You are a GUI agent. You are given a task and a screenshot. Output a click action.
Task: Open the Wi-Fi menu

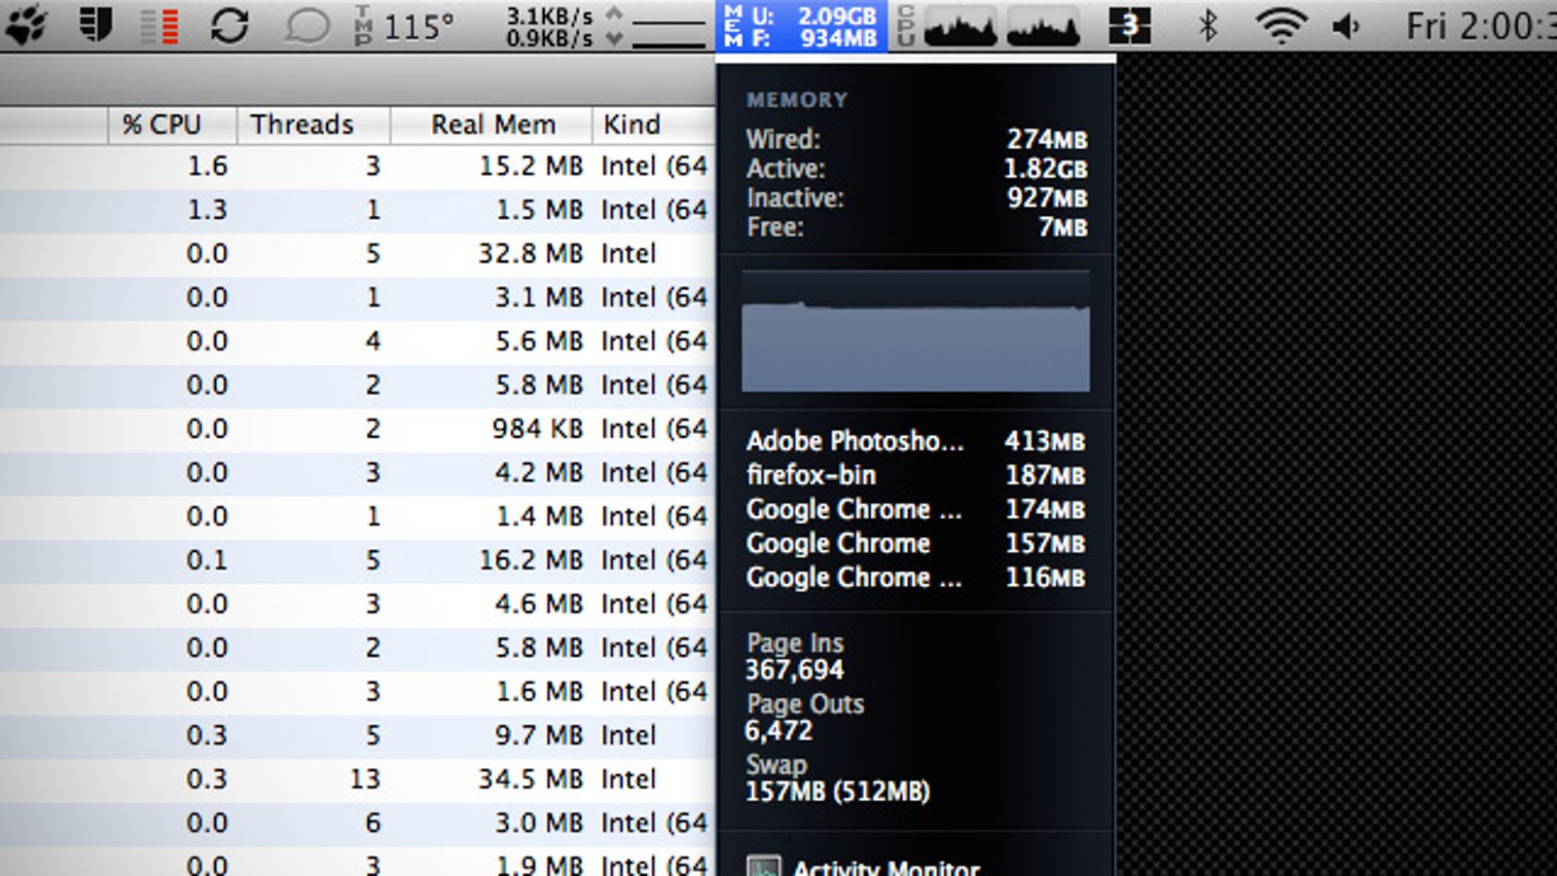[1281, 26]
